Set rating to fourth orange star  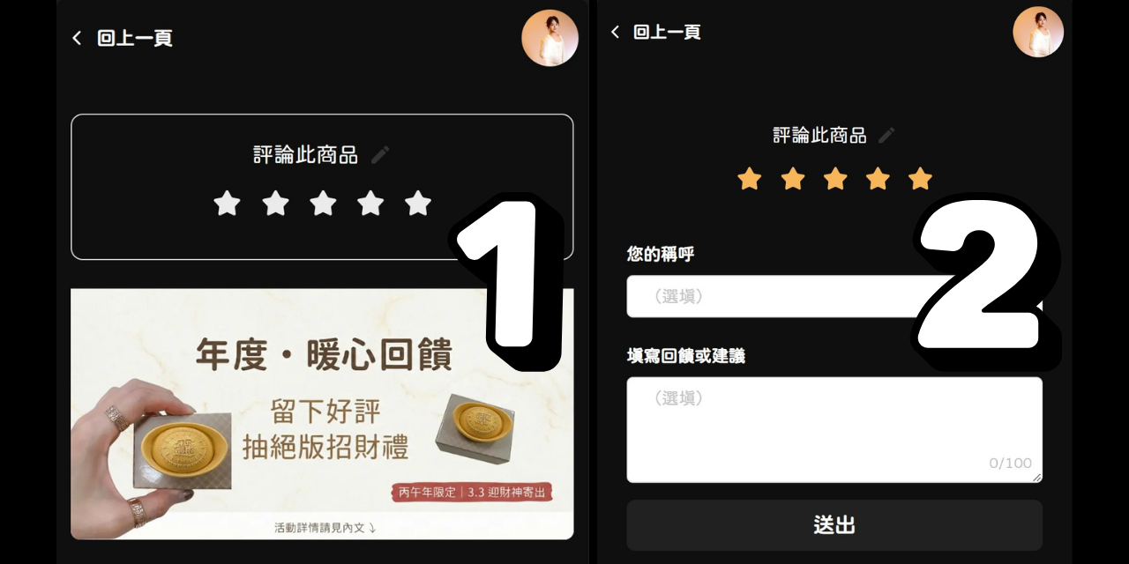tap(878, 179)
